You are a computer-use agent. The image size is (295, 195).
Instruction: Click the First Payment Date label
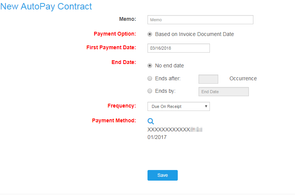click(x=111, y=47)
